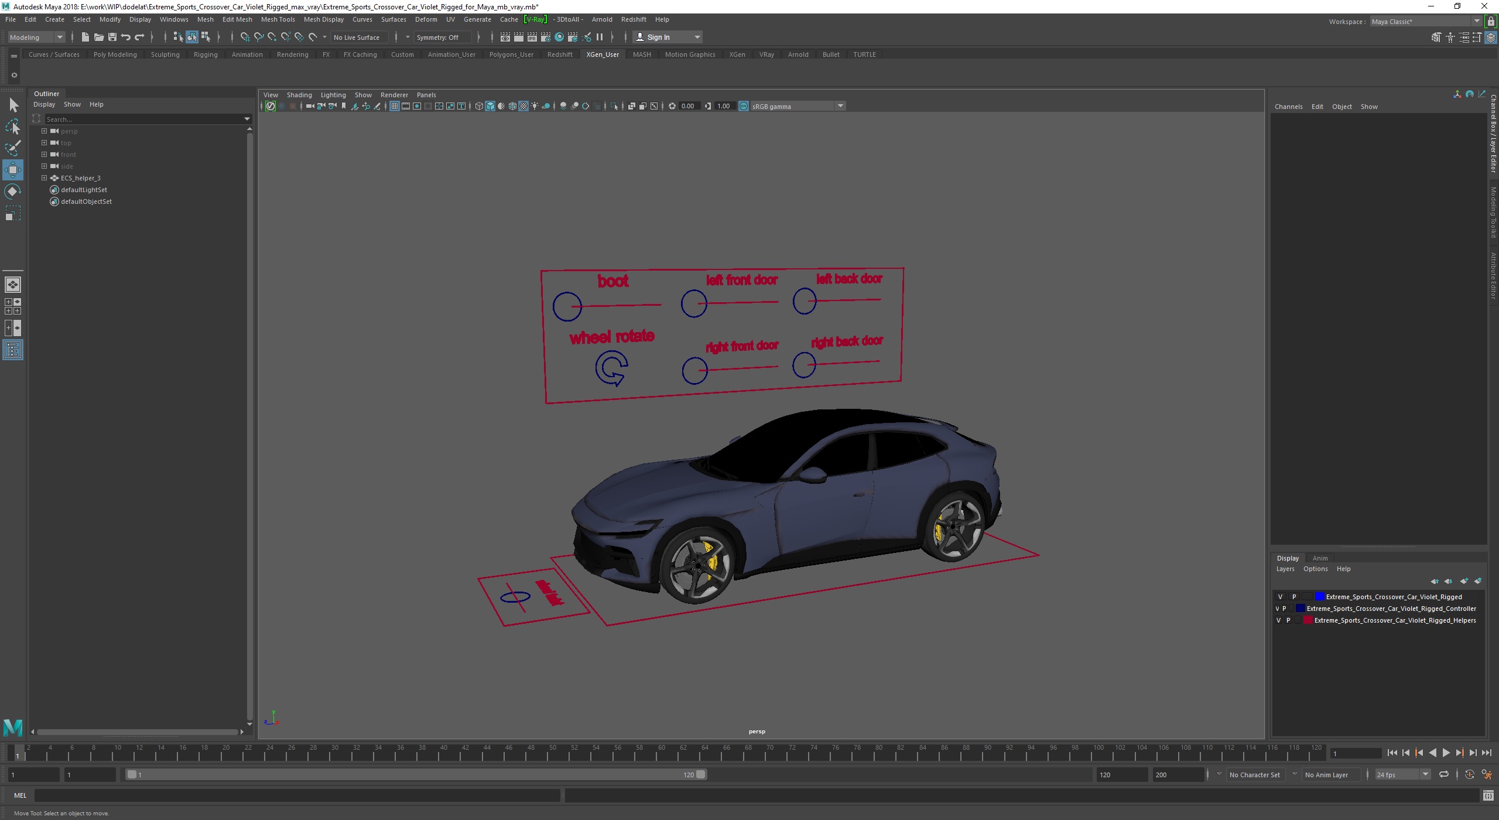Snap to curves icon
This screenshot has width=1499, height=820.
coord(258,37)
